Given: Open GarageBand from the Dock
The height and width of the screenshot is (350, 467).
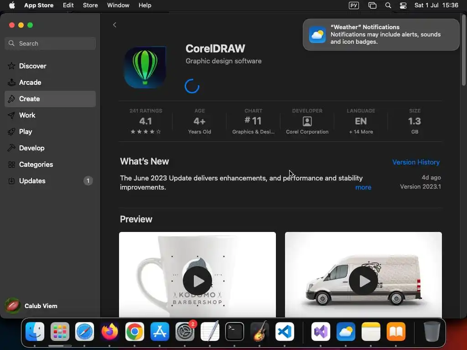Looking at the screenshot, I should [x=259, y=331].
